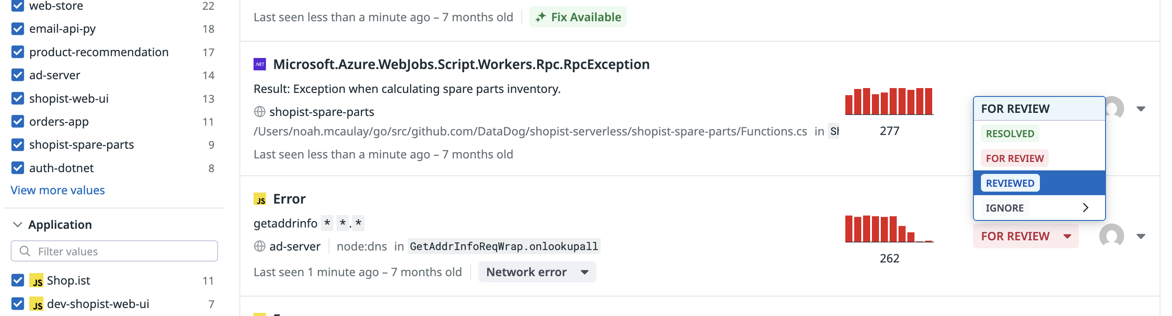Click the .NET icon beside RpcException

(259, 64)
